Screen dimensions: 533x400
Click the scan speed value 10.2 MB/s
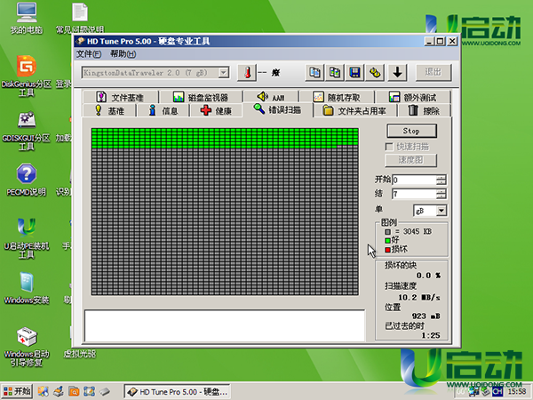coord(418,297)
